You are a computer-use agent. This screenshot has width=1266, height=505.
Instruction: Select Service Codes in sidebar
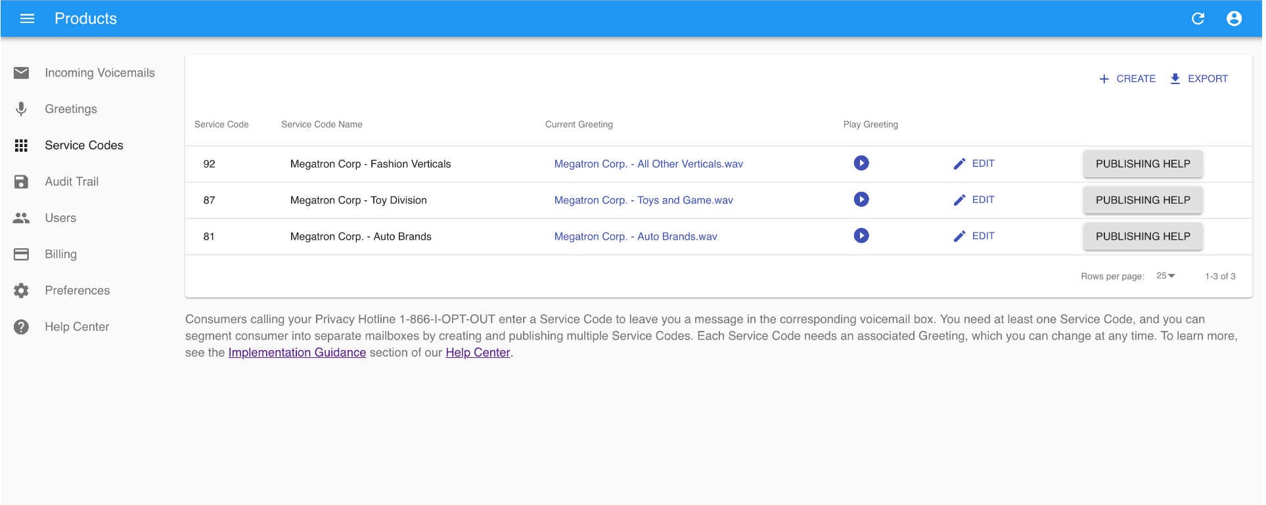84,145
